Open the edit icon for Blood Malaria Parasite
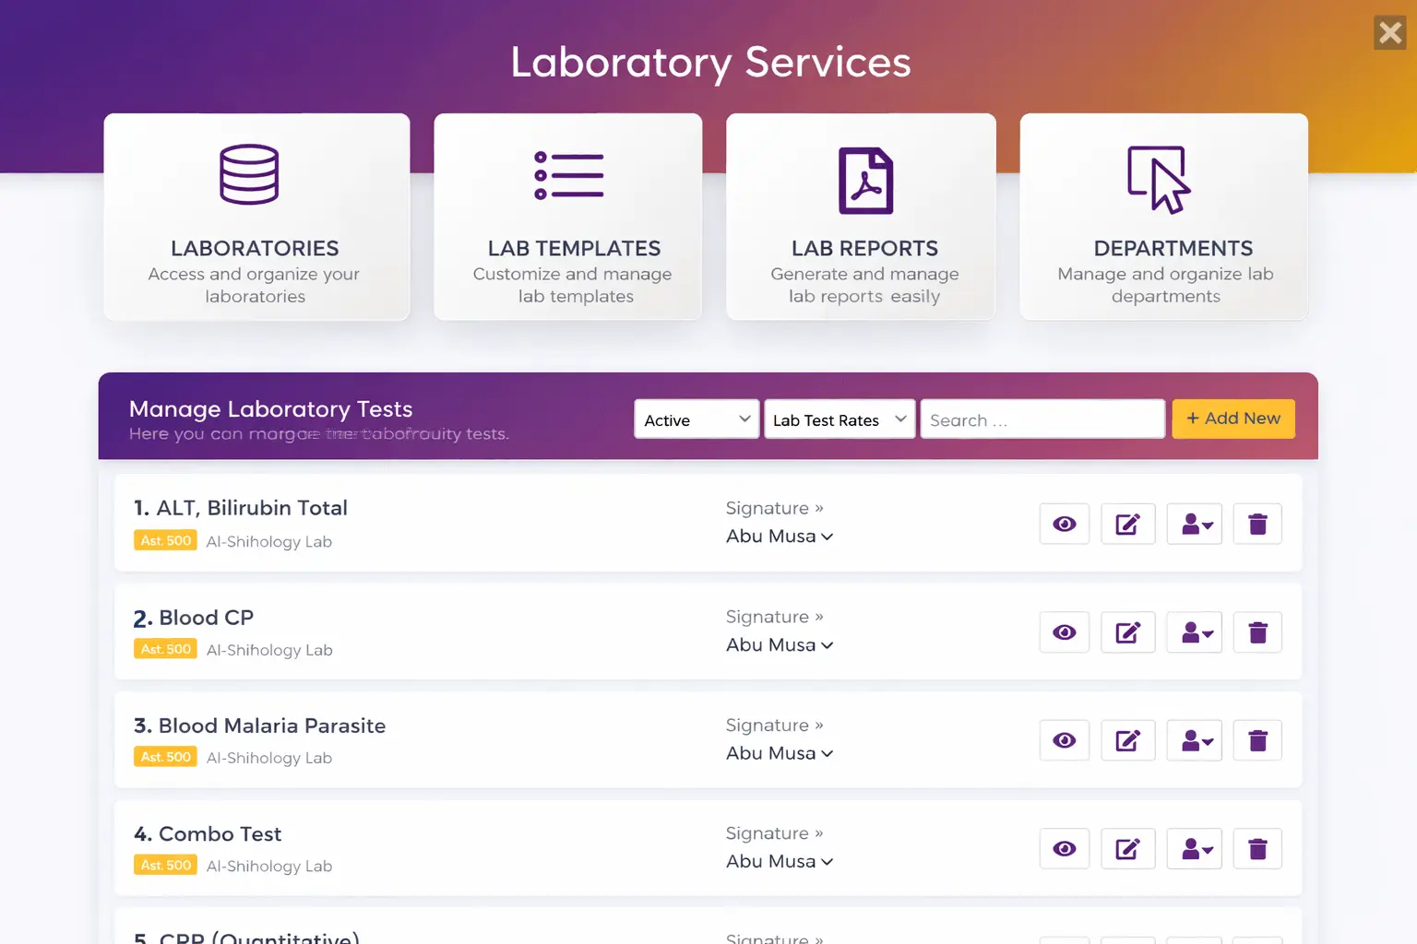 1127,740
